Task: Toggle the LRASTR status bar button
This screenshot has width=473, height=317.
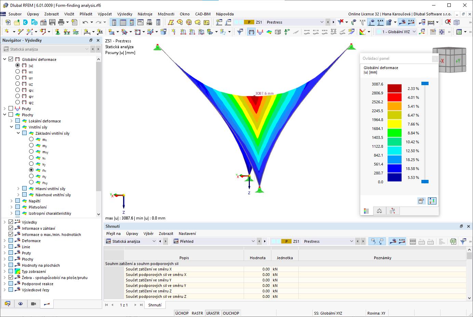Action: [x=213, y=313]
